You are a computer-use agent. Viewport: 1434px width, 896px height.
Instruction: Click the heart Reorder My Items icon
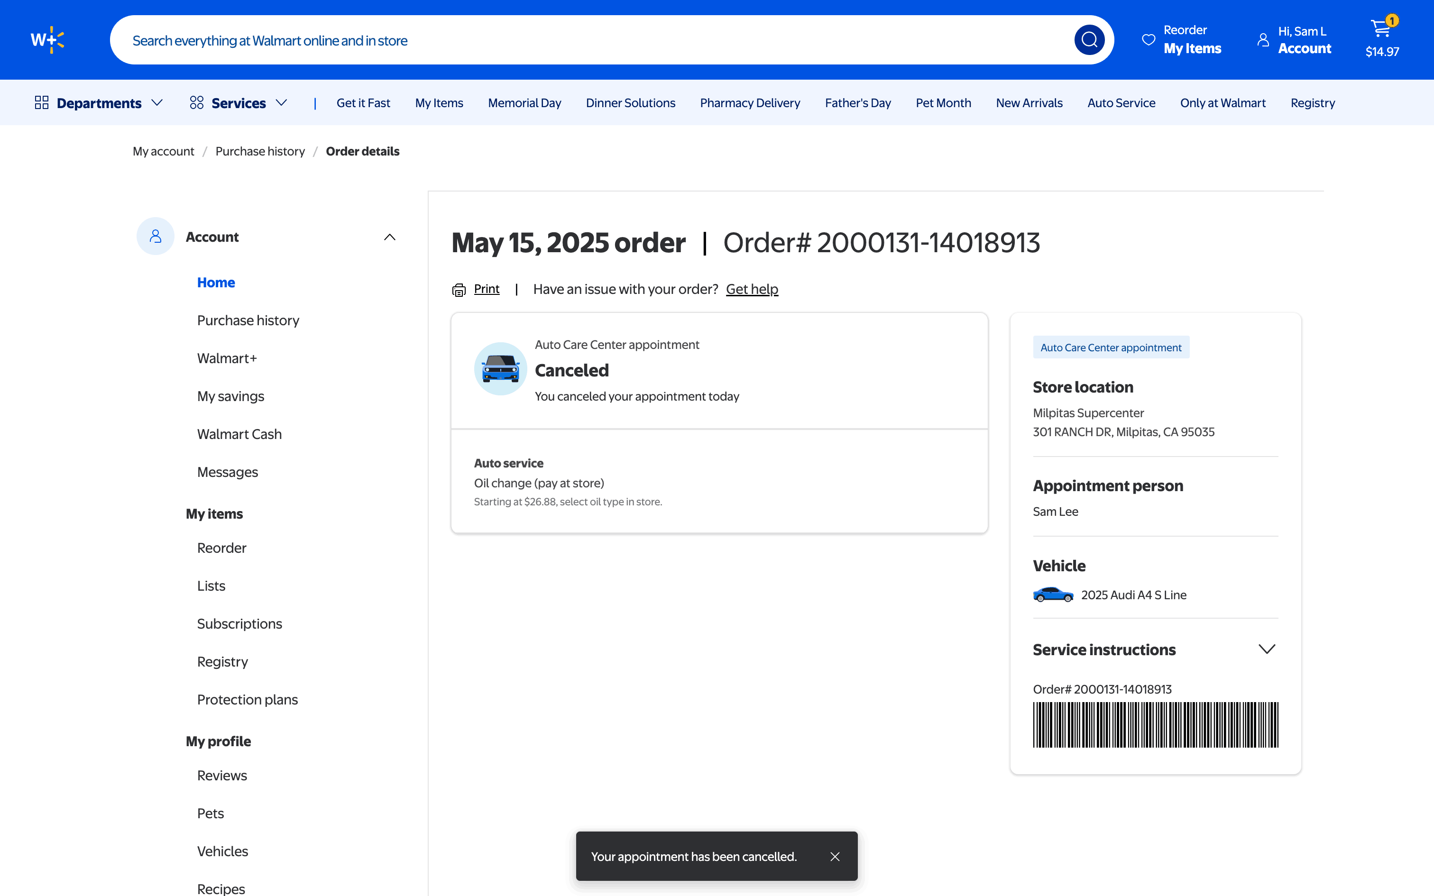[1149, 40]
